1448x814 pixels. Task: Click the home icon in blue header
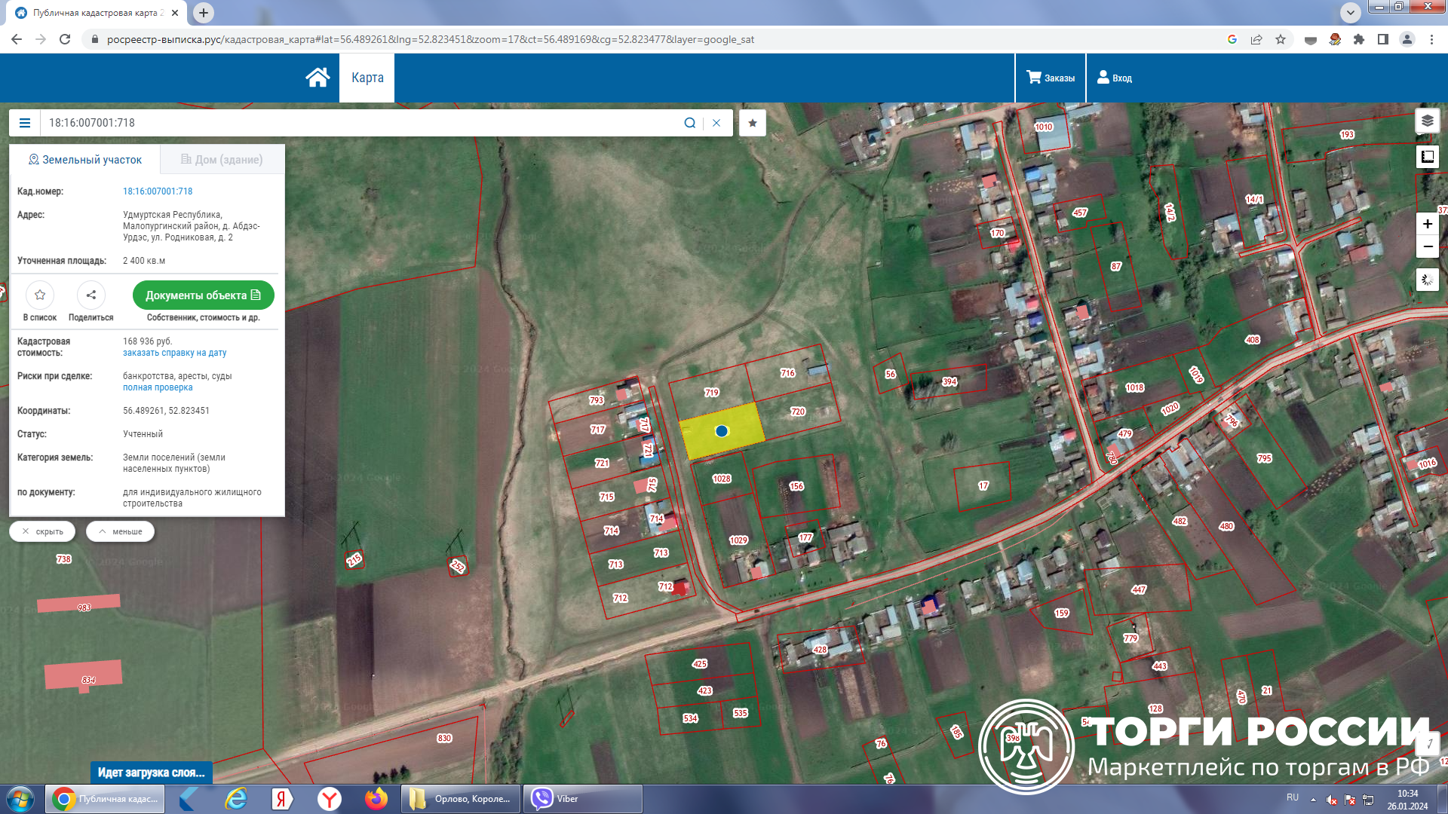[318, 78]
